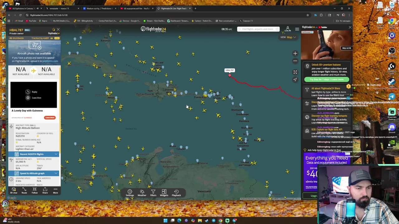Share the HBAL787 flight
399x224 pixels.
coord(45,190)
